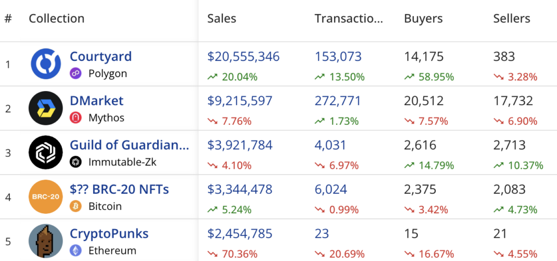
Task: Open the CryptoPunks collection link
Action: coord(109,234)
